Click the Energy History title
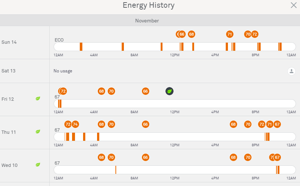The height and width of the screenshot is (186, 300). [x=149, y=6]
